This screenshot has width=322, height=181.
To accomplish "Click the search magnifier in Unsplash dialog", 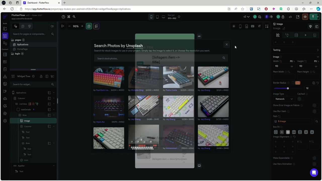I will click(224, 58).
